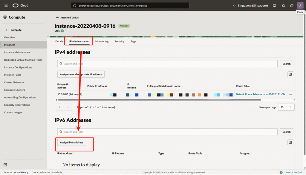This screenshot has width=306, height=175.
Task: Go back via Compute chevron in sidebar
Action: 7,30
